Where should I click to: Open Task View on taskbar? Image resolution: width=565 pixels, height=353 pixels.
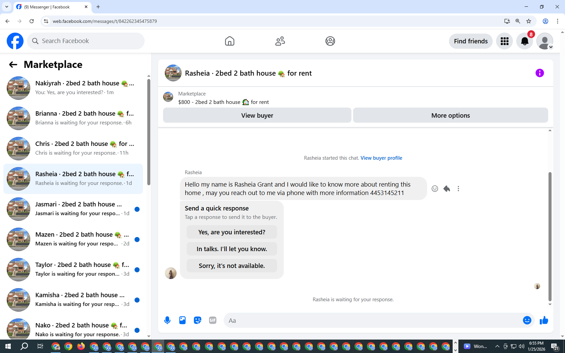(x=40, y=346)
